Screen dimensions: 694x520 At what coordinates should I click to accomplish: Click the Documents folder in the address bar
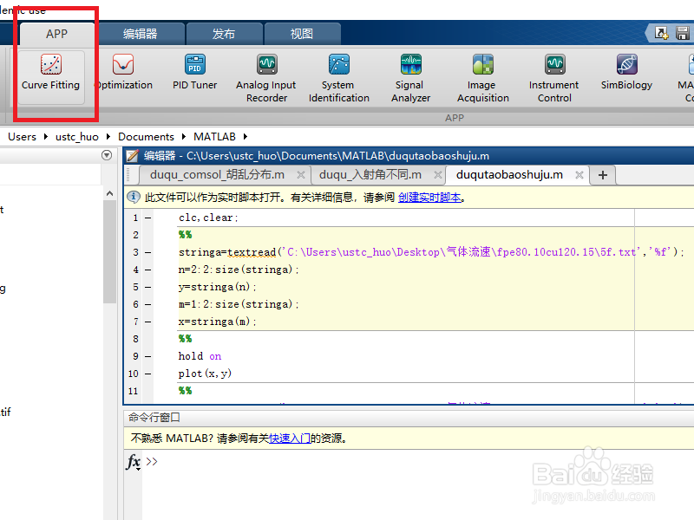(x=146, y=137)
